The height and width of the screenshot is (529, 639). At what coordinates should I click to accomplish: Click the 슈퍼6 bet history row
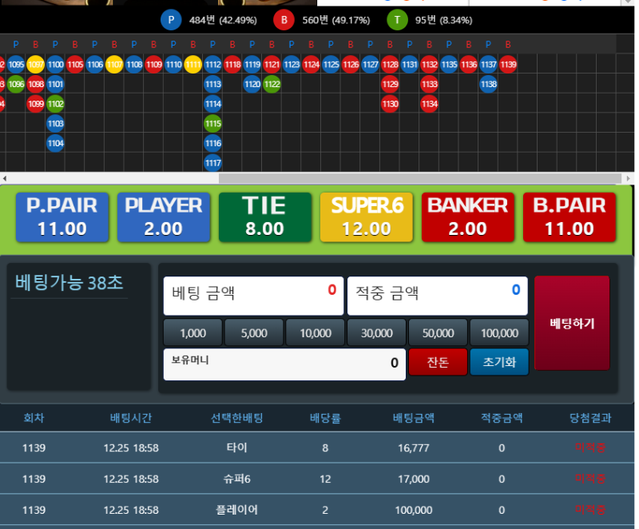pos(317,479)
